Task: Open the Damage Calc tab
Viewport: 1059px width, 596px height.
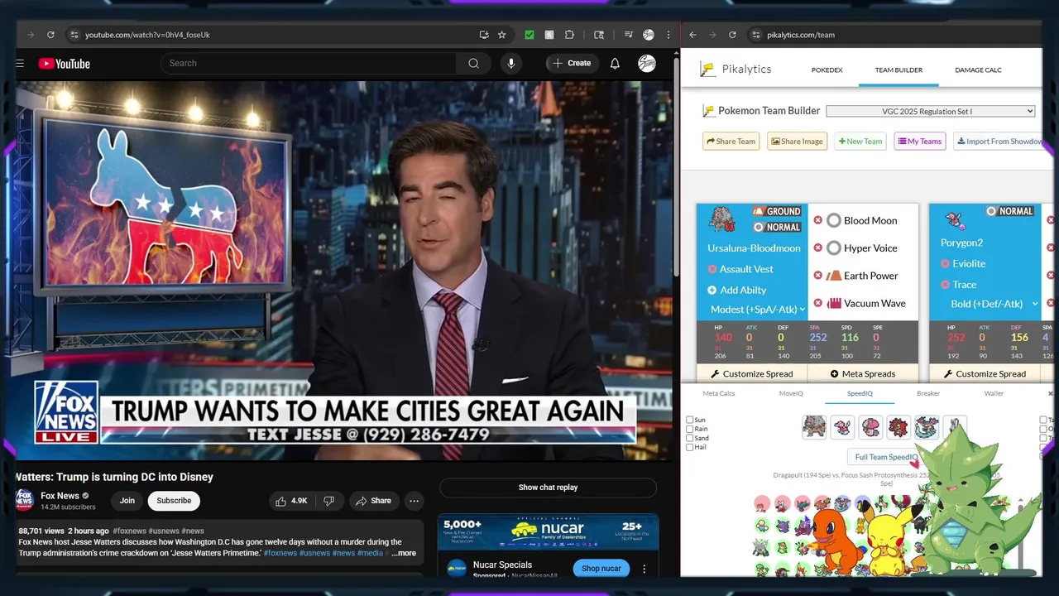Action: [978, 70]
